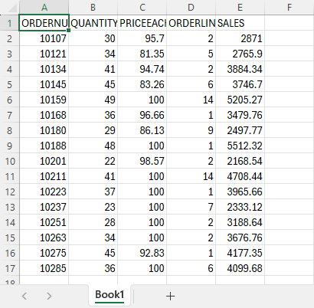Select cell with order number 10275
Viewport: 314px width, 308px height.
(x=44, y=253)
